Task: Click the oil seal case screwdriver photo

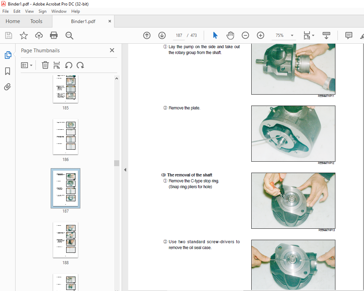Action: (x=293, y=265)
